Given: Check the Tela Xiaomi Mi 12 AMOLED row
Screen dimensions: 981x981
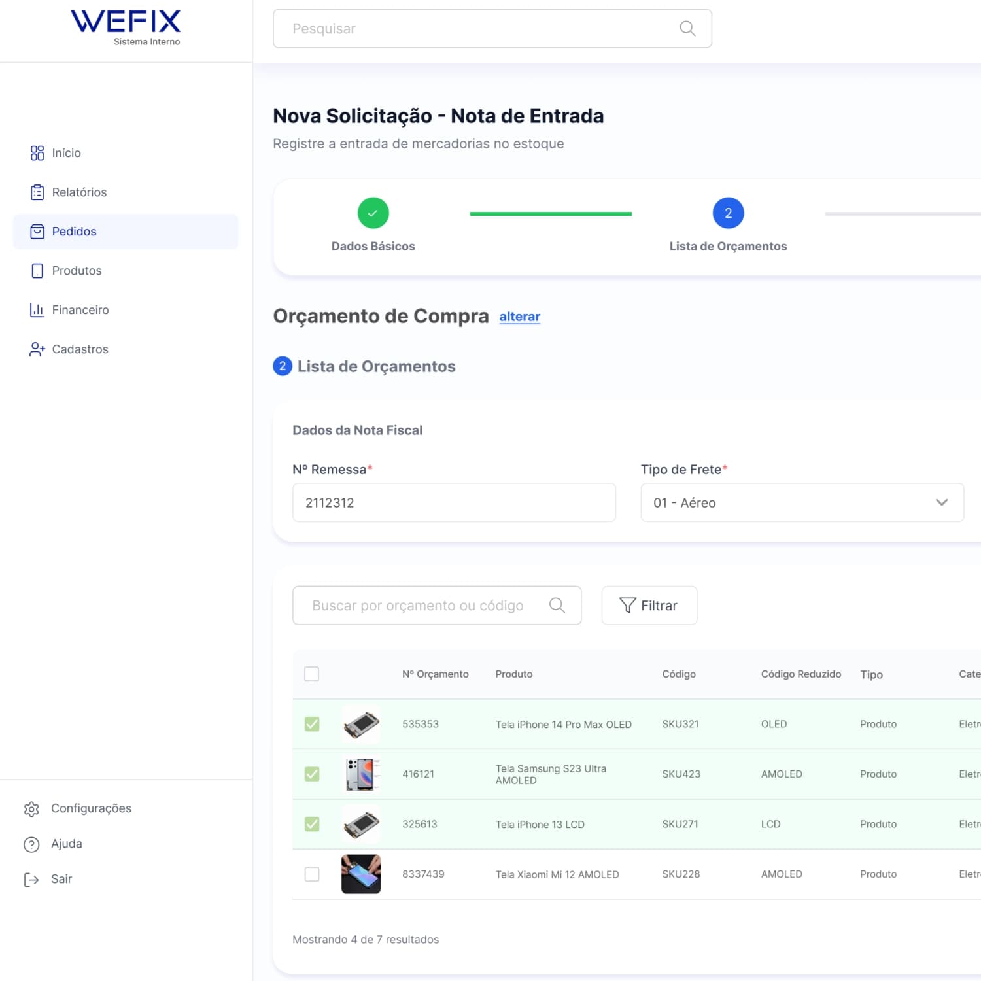Looking at the screenshot, I should [312, 874].
